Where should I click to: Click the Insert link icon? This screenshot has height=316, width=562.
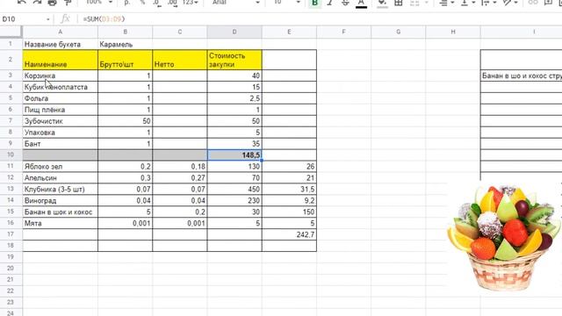click(533, 2)
